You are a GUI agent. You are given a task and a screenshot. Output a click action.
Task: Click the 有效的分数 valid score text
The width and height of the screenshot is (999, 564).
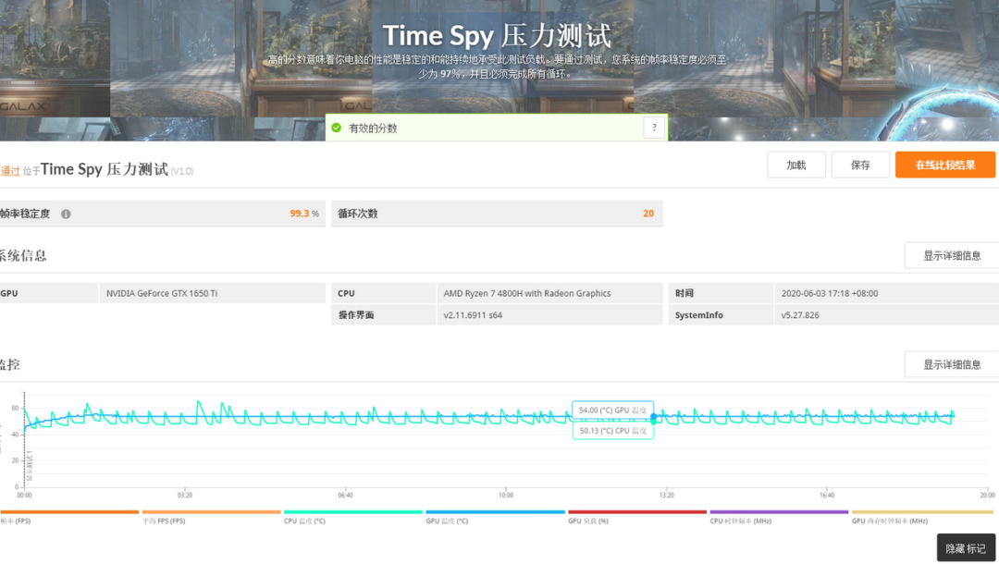(x=373, y=129)
